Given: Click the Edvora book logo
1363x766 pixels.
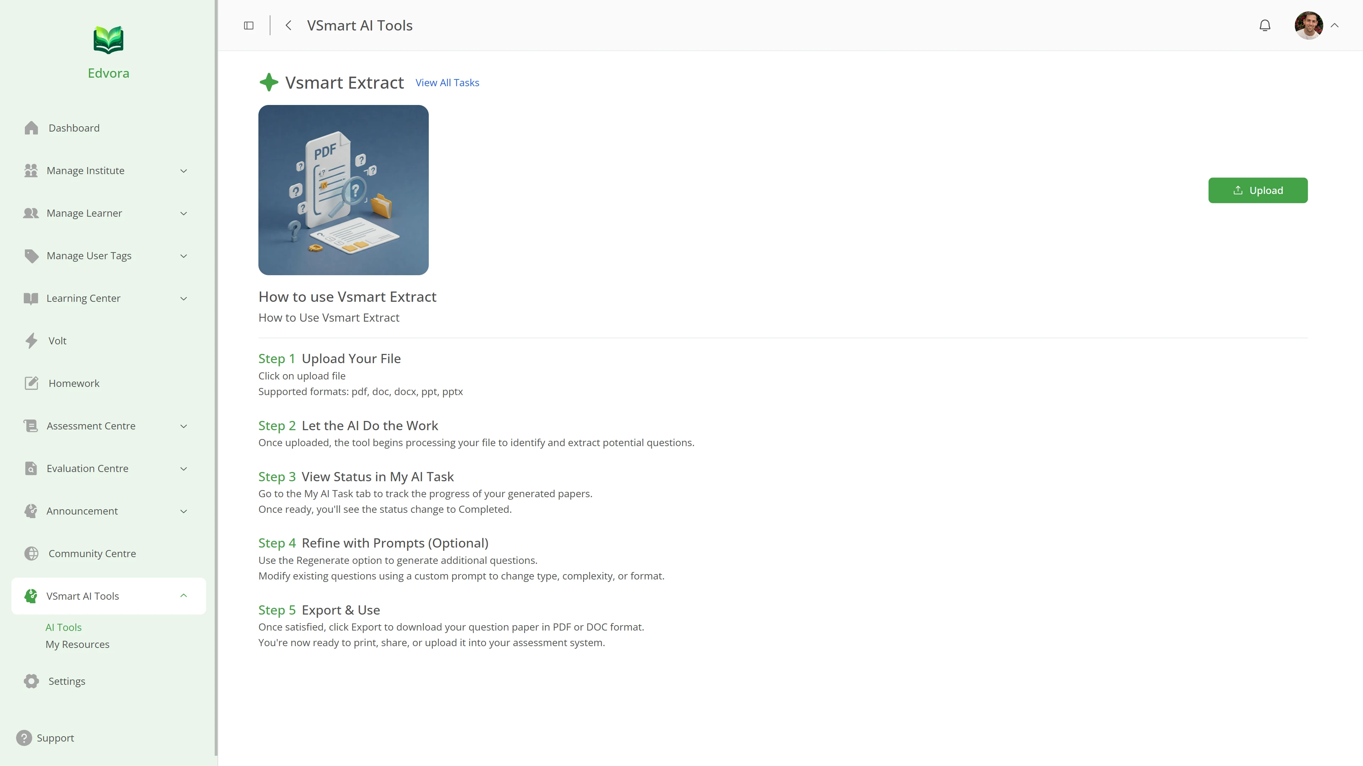Looking at the screenshot, I should [109, 40].
